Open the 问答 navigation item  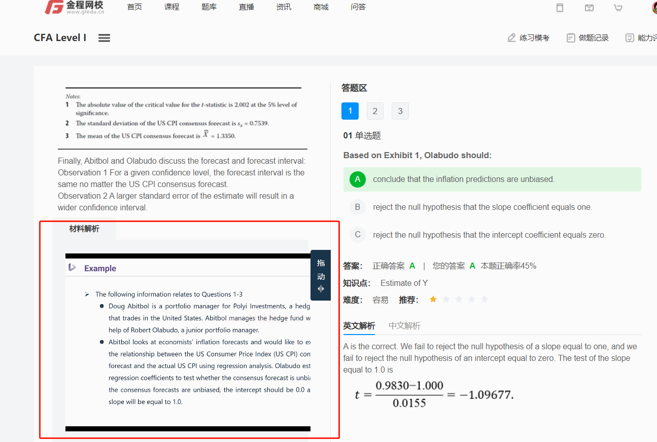tap(358, 7)
